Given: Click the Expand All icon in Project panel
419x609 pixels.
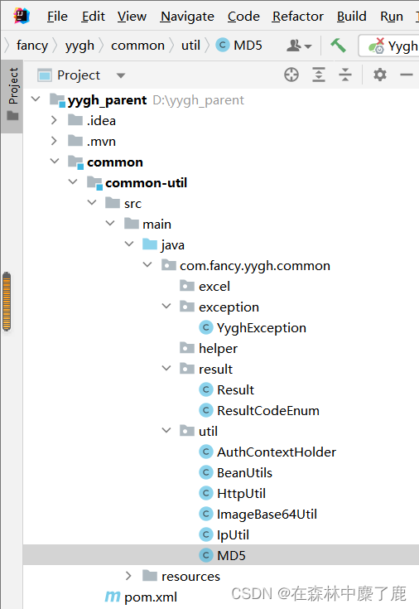Looking at the screenshot, I should point(319,75).
